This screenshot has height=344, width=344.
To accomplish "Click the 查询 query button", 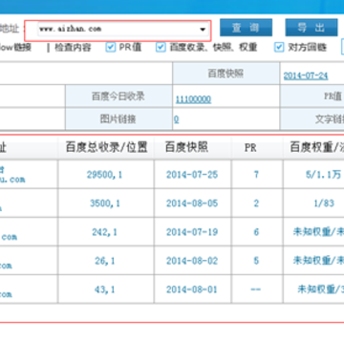I will click(246, 28).
